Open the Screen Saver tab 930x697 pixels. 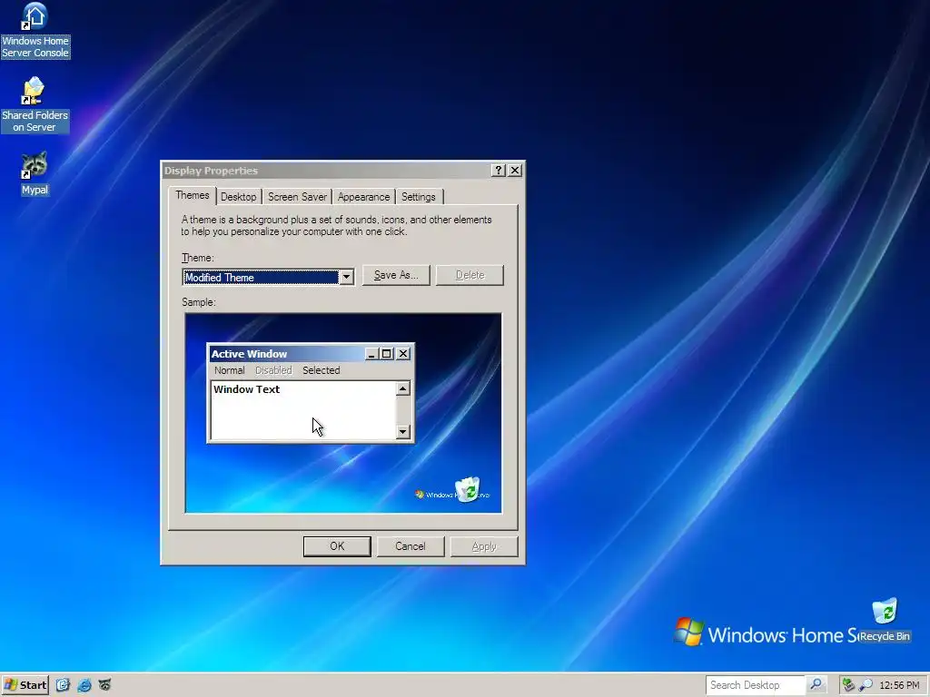point(297,197)
